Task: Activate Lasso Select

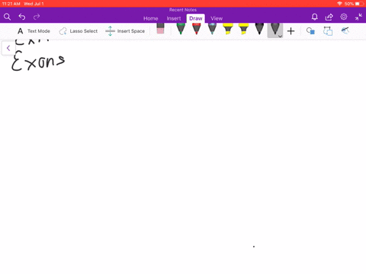Action: pyautogui.click(x=79, y=31)
